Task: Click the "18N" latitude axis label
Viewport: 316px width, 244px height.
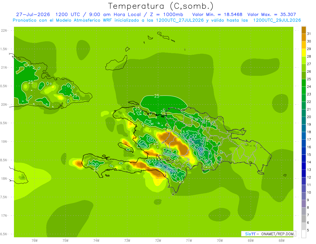Action: pyautogui.click(x=4, y=178)
